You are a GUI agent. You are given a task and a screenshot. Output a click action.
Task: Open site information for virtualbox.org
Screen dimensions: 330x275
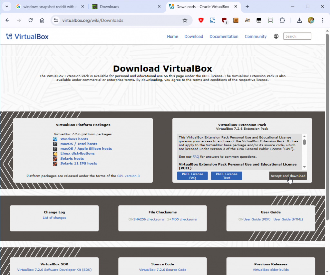(x=56, y=20)
